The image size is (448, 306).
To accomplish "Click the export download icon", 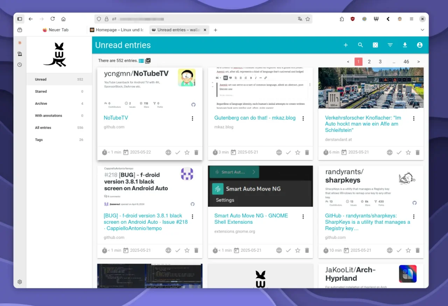I will coord(405,45).
